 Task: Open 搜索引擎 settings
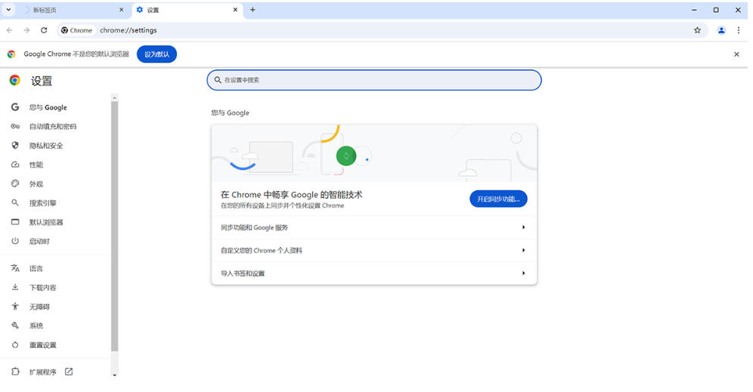pyautogui.click(x=43, y=203)
